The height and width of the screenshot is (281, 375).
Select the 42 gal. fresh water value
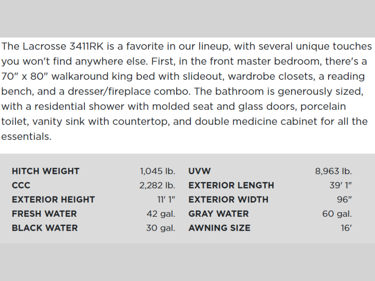click(161, 213)
